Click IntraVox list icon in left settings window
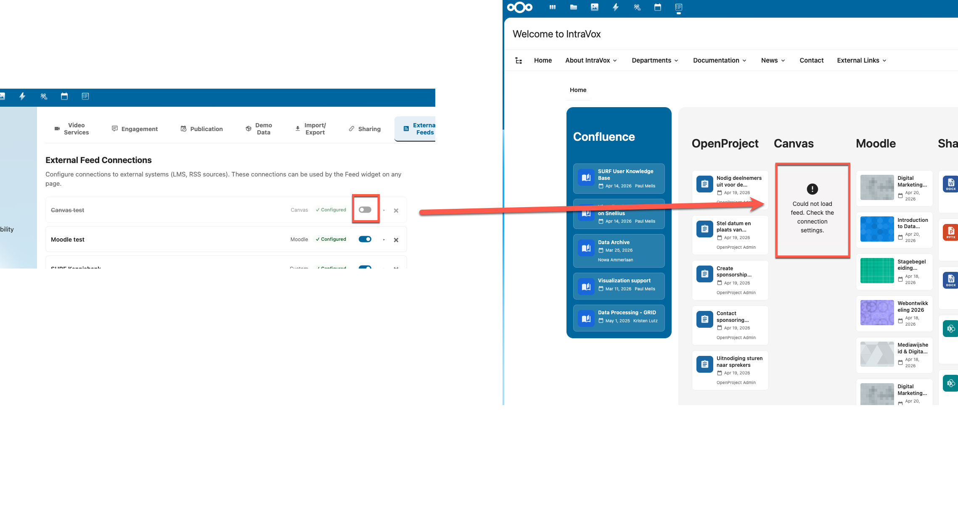The image size is (958, 508). [85, 96]
